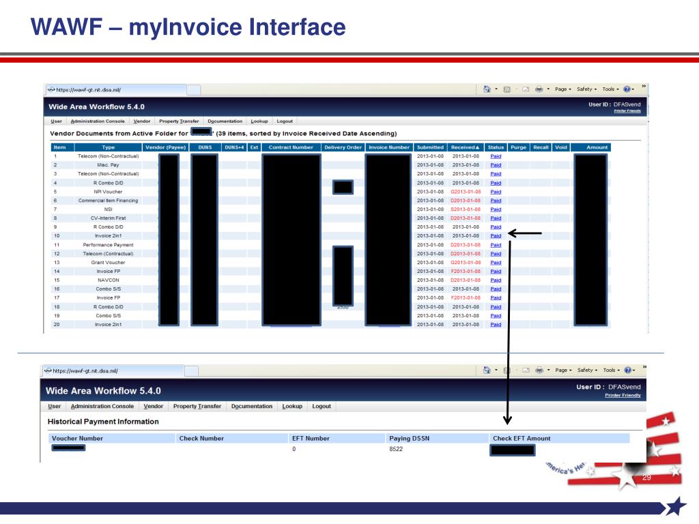The image size is (699, 524).
Task: Click the Paid status link for item 10
Action: point(496,235)
